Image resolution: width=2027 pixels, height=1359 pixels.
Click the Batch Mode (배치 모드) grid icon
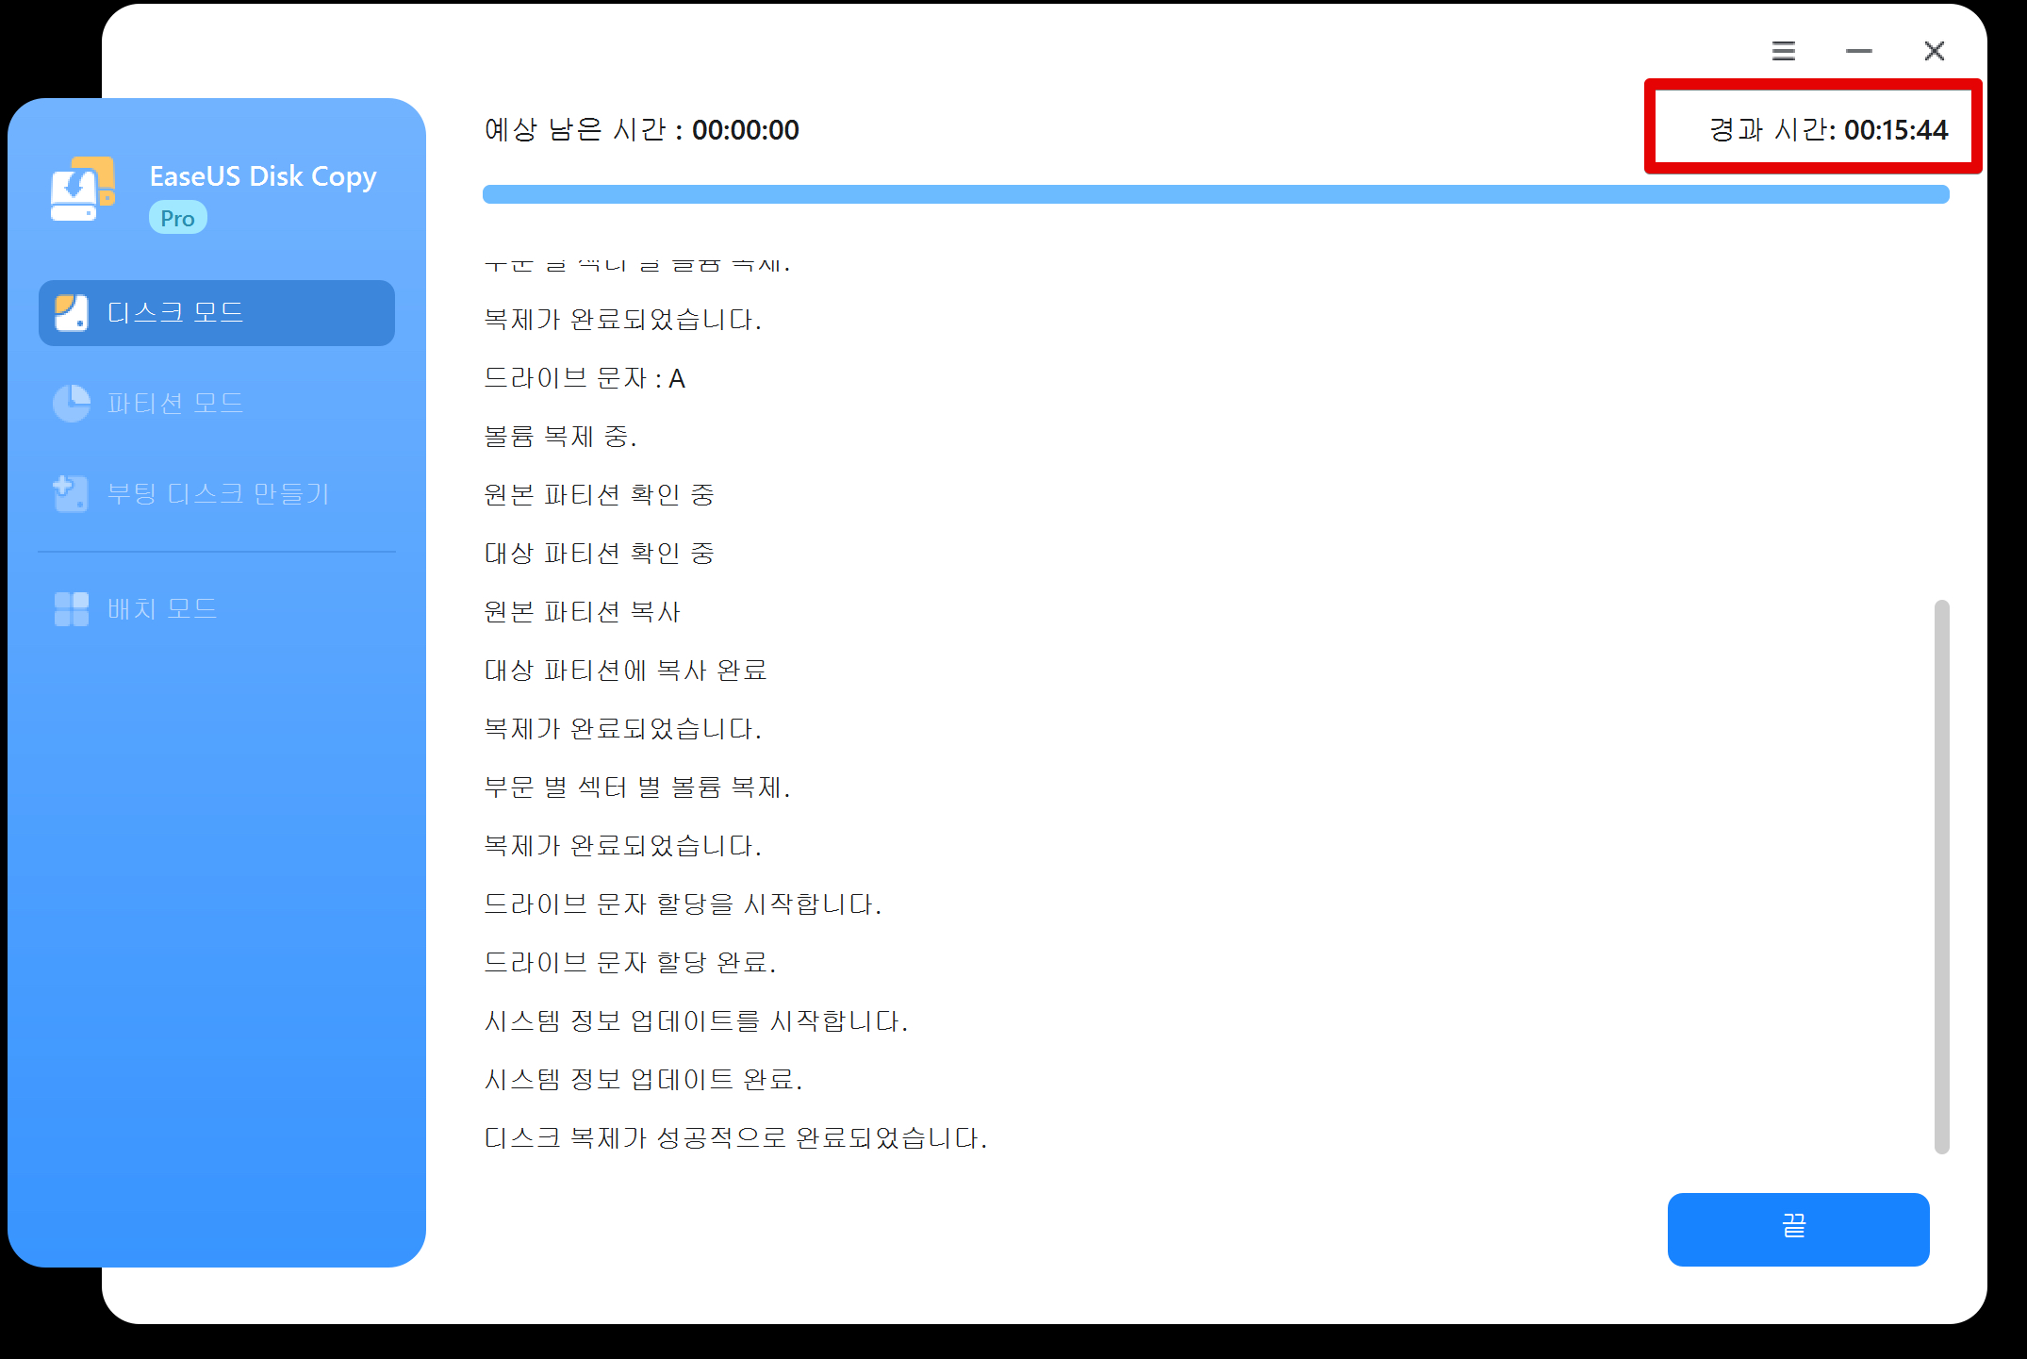click(72, 609)
